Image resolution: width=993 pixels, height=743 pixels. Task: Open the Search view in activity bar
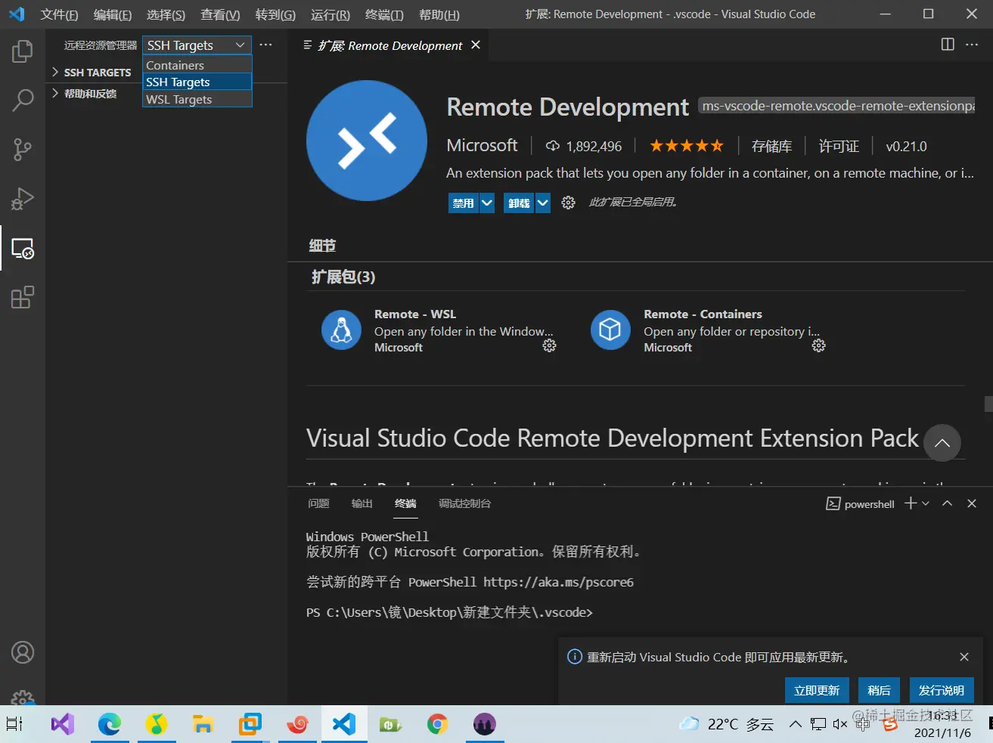(23, 101)
